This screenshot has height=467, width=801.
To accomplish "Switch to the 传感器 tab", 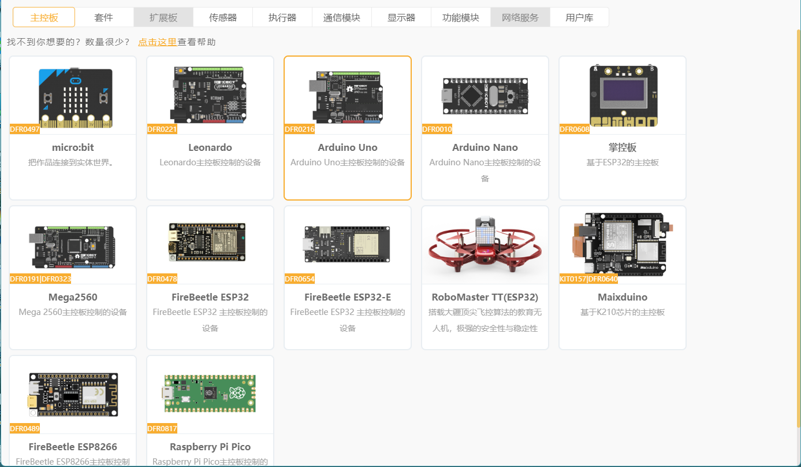I will 223,18.
